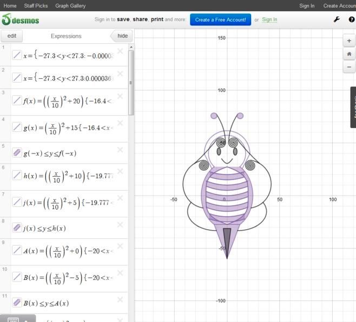Toggle shaded g(-x)≤y≤f(-x) region icon

[17, 152]
